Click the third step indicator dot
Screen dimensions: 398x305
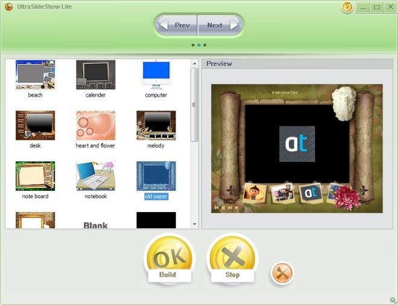[204, 45]
